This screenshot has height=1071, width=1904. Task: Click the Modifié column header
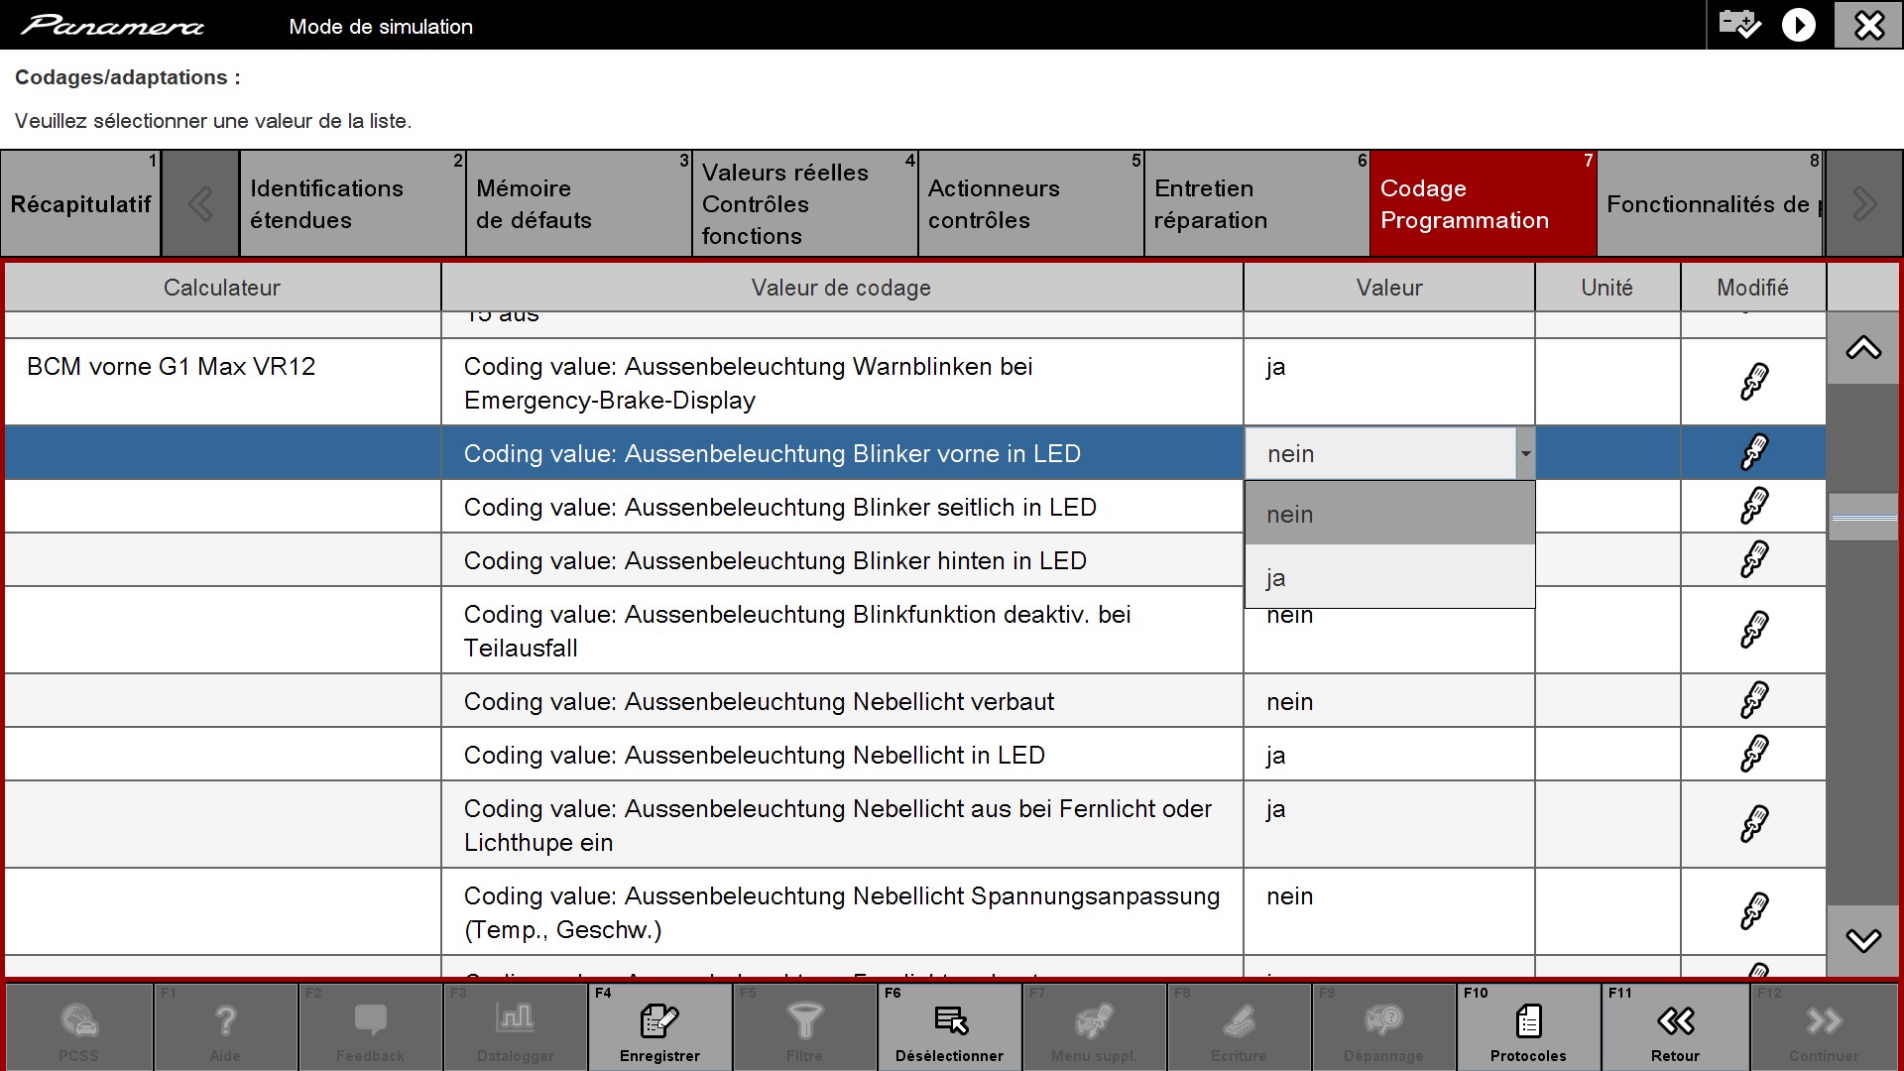[x=1753, y=288]
